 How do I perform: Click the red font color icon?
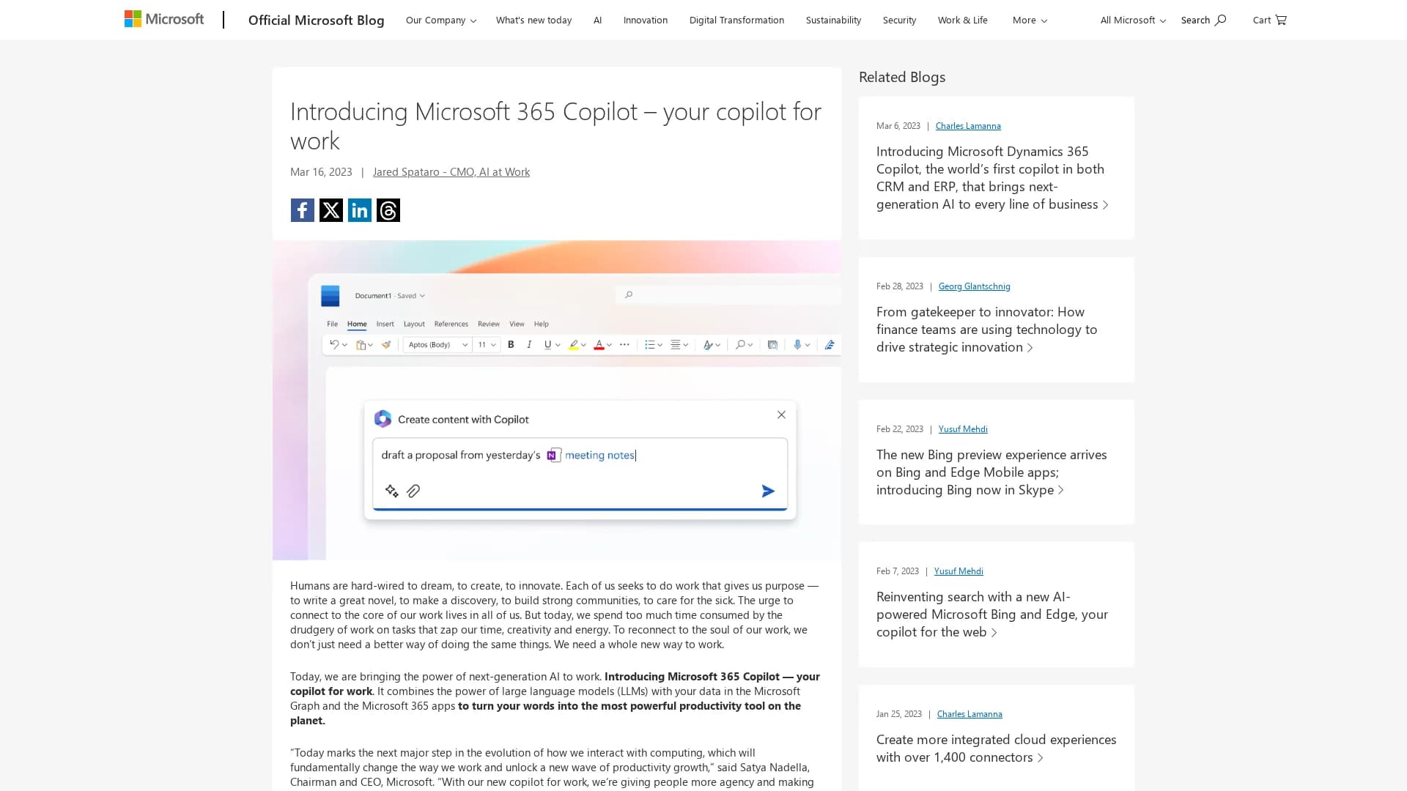[x=599, y=344]
